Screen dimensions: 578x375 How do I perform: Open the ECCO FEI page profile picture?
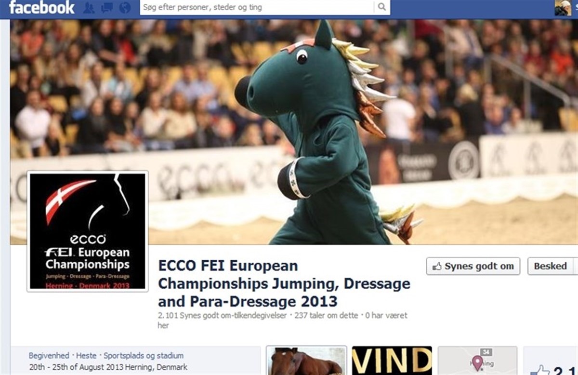(88, 231)
